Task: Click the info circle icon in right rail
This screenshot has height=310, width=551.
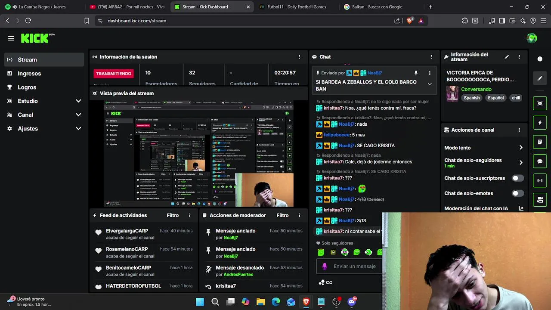Action: (x=540, y=59)
